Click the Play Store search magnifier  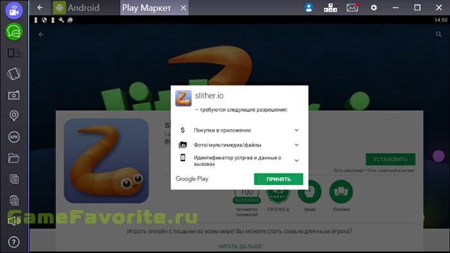click(x=438, y=35)
